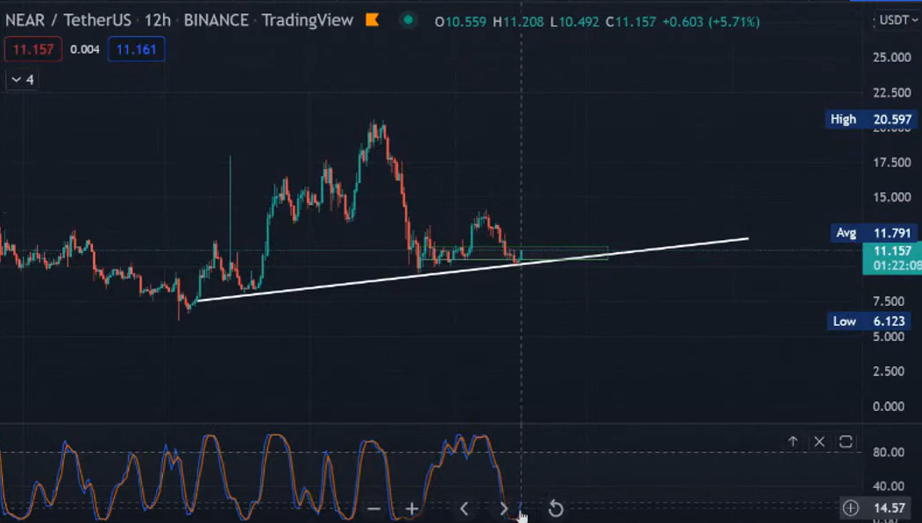Delete the indicator pane
Screen dimensions: 922x523
[819, 442]
